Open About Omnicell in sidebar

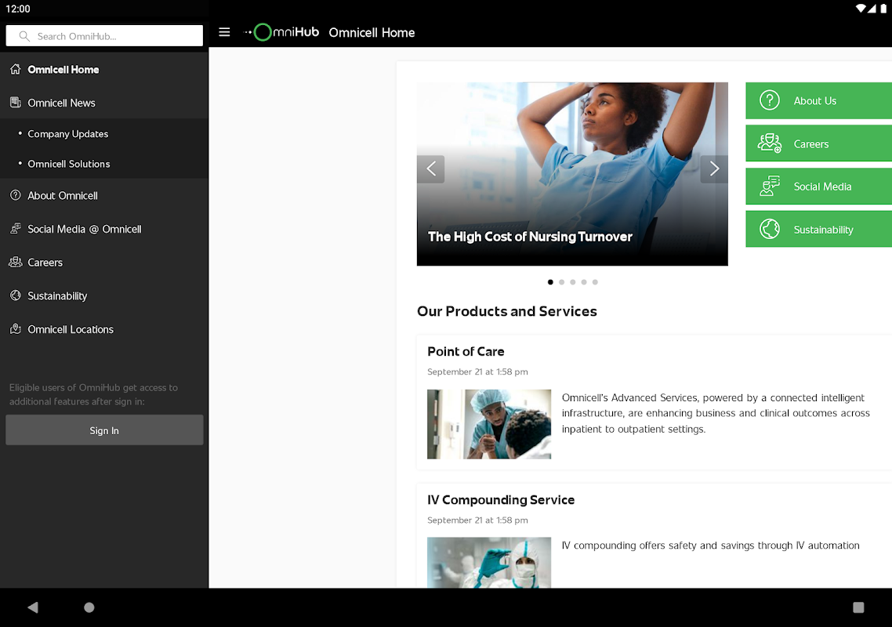coord(104,195)
